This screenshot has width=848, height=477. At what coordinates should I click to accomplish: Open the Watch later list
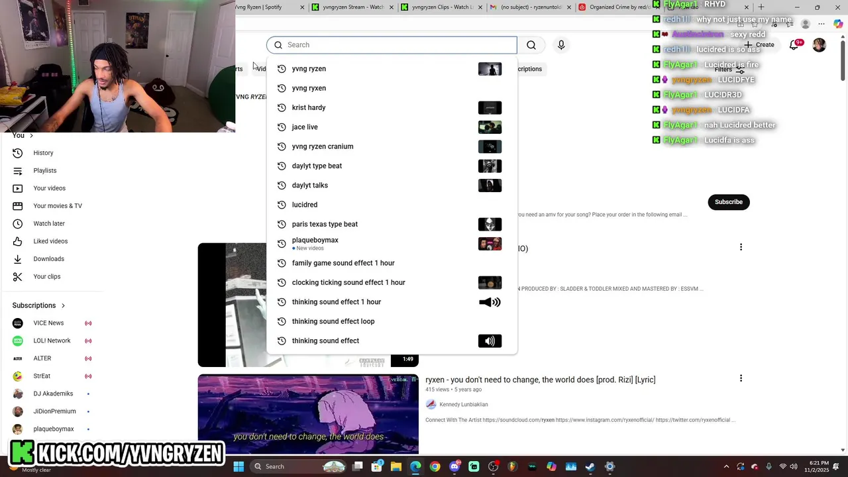(x=49, y=223)
